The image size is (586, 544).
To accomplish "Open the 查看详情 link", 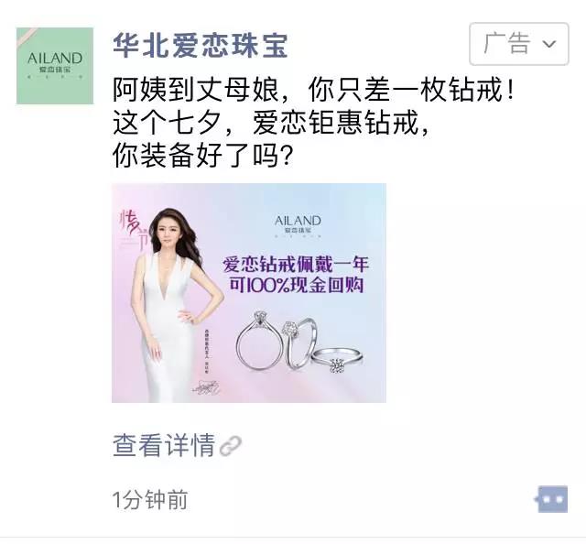I will [x=163, y=445].
